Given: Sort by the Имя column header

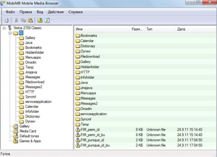Looking at the screenshot, I should pos(102,29).
